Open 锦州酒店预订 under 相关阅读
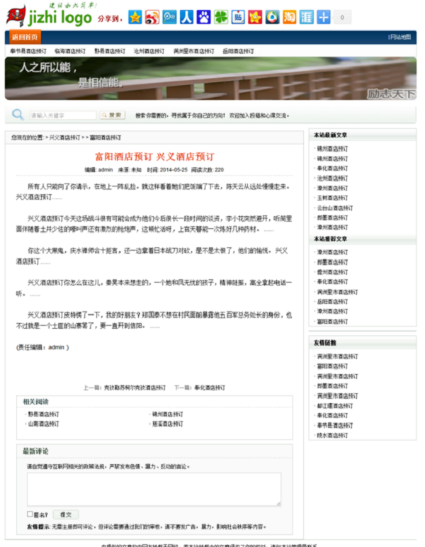Viewport: 425px width, 547px height. tap(168, 414)
